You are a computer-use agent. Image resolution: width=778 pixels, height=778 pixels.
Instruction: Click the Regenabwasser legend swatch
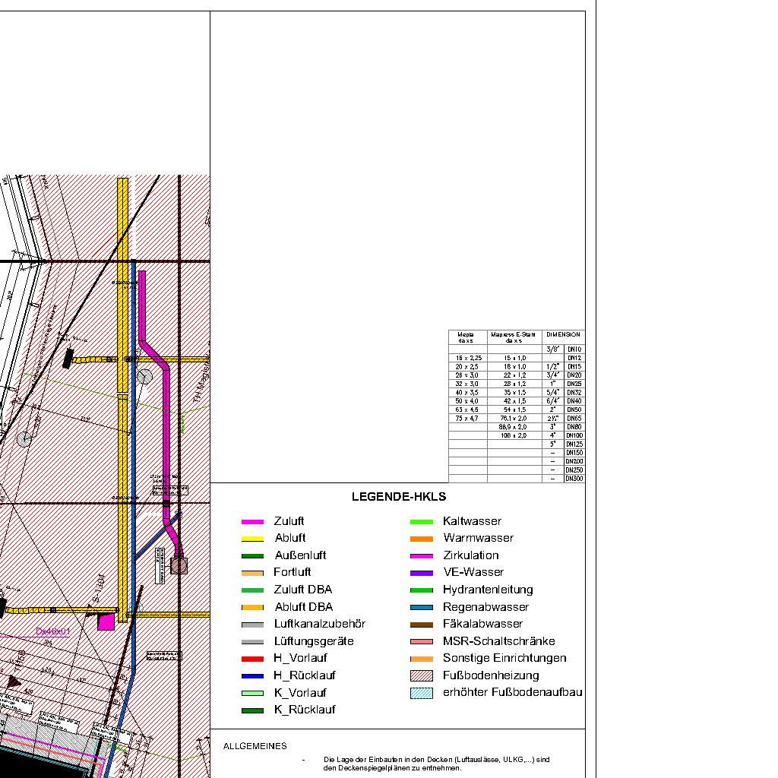pyautogui.click(x=421, y=607)
